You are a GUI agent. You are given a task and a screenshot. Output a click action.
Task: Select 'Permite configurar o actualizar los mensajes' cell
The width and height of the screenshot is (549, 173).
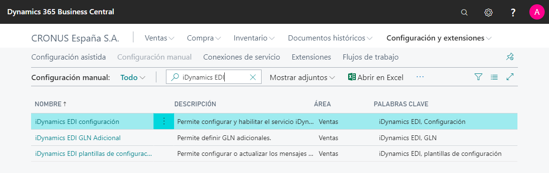[x=245, y=153]
